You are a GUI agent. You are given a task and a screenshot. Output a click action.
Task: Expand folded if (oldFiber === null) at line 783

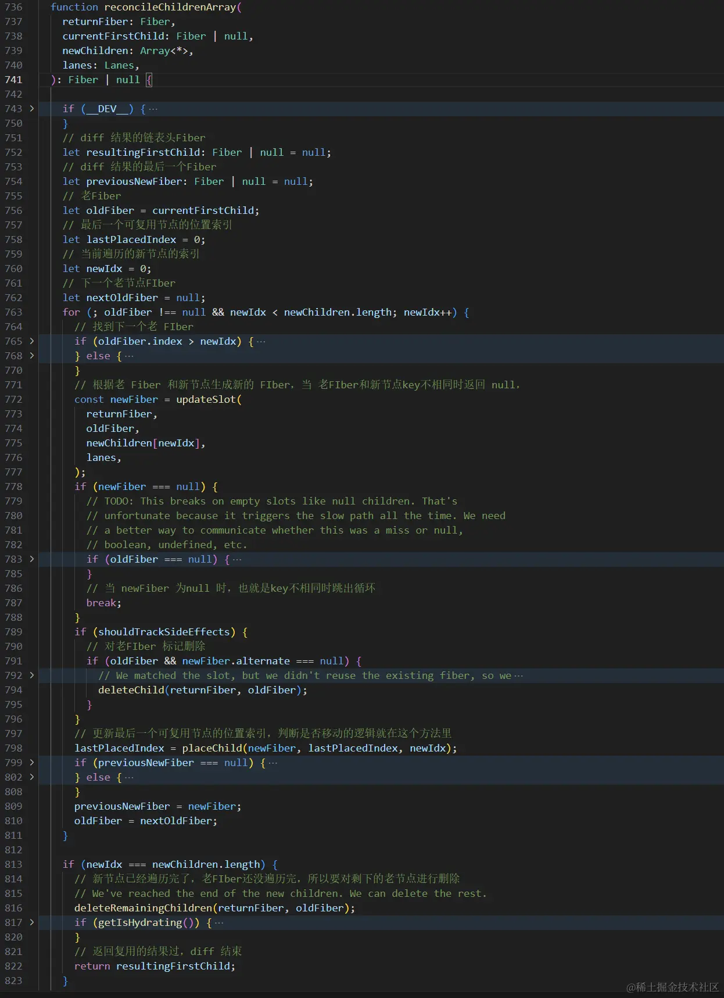pos(32,559)
